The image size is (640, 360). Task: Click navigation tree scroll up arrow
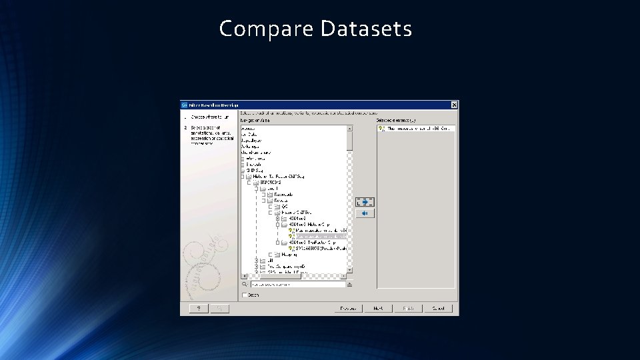(350, 129)
